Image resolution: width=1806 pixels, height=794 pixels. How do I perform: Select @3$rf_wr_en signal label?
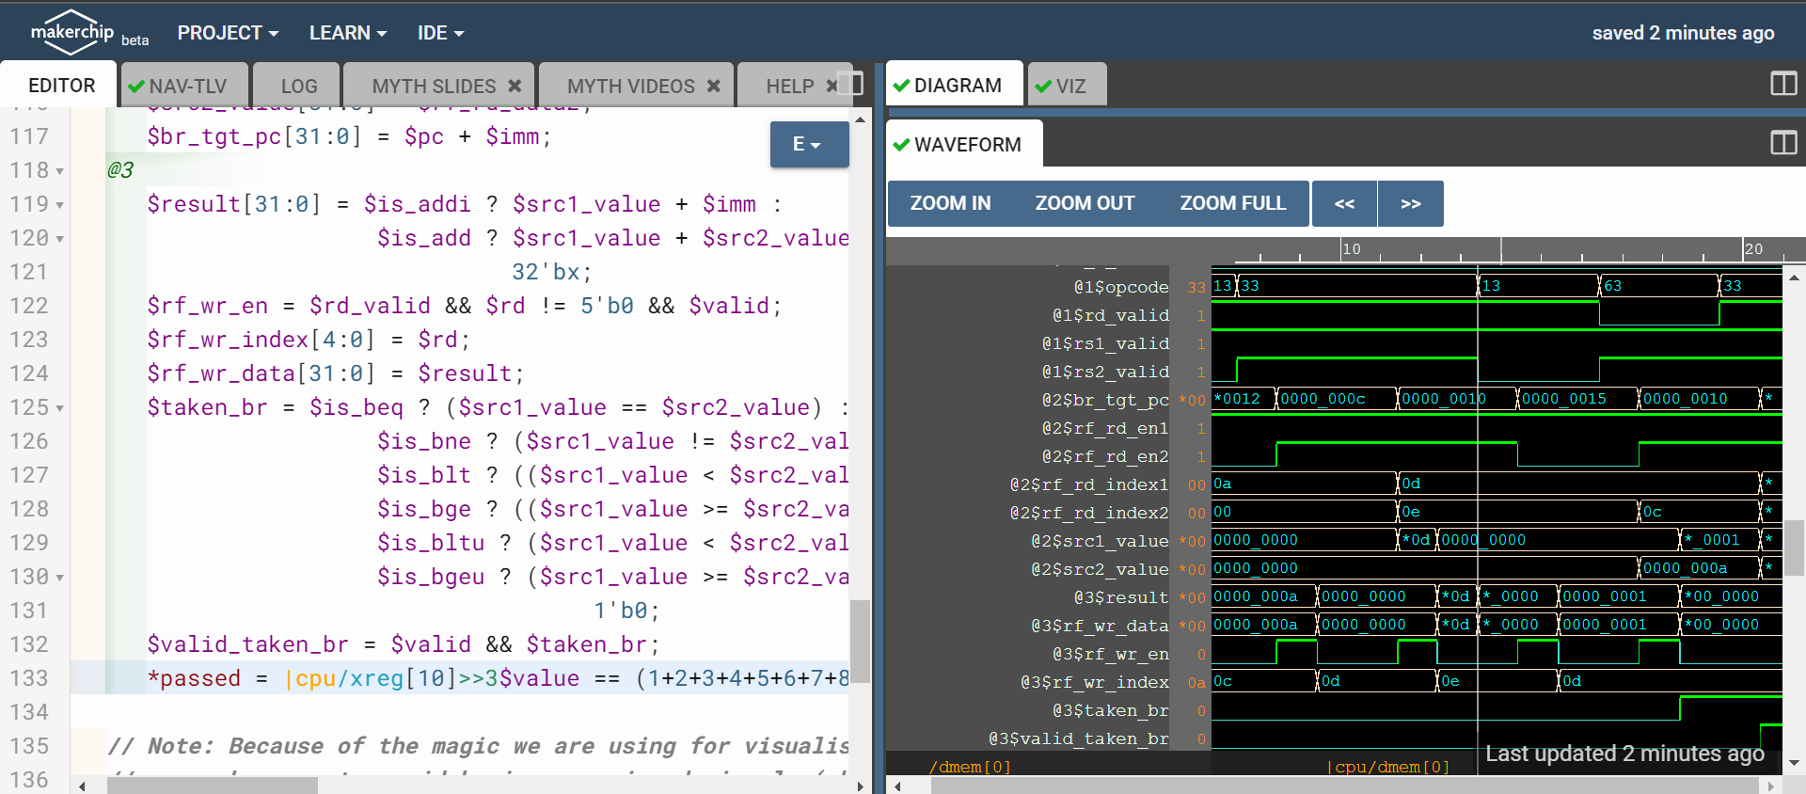1111,654
